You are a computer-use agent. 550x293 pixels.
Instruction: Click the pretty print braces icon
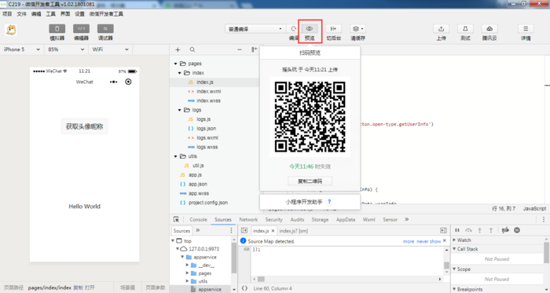pos(244,288)
